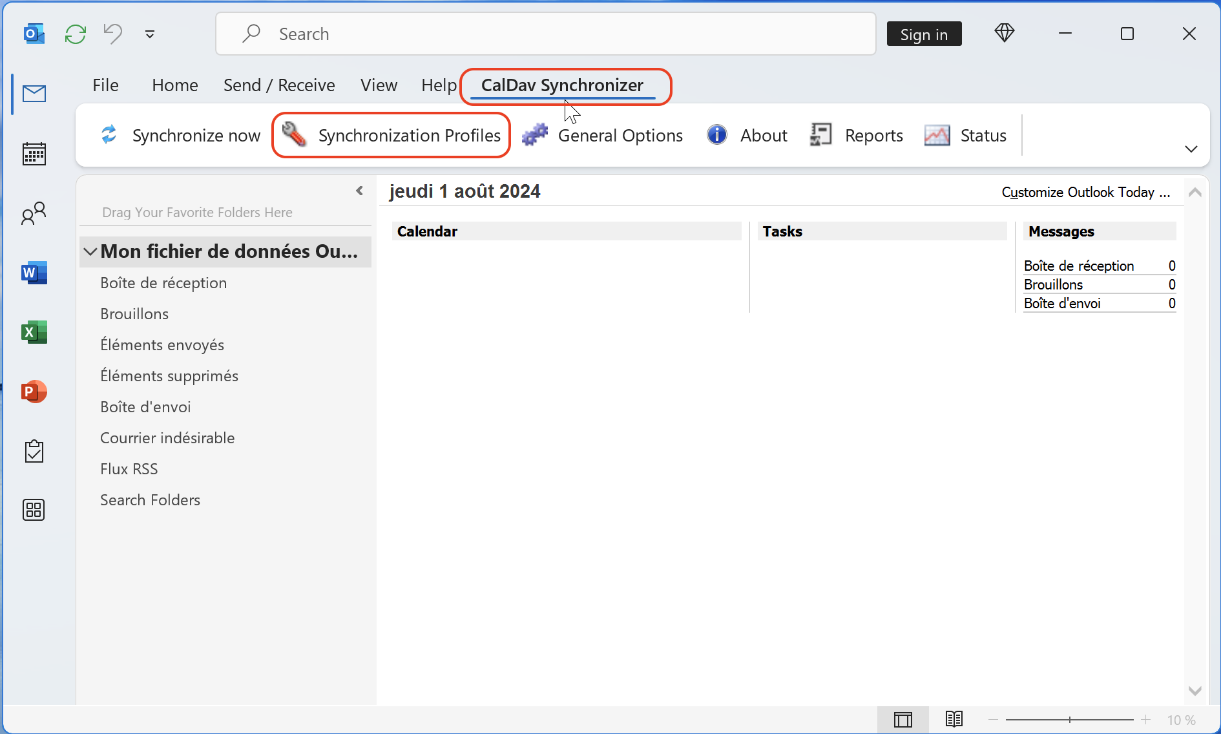Click scroll up arrow in Outlook Today
Image resolution: width=1221 pixels, height=734 pixels.
coord(1195,192)
